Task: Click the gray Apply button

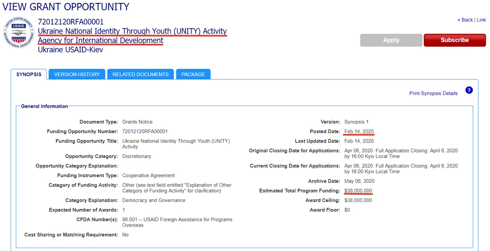Action: tap(391, 40)
